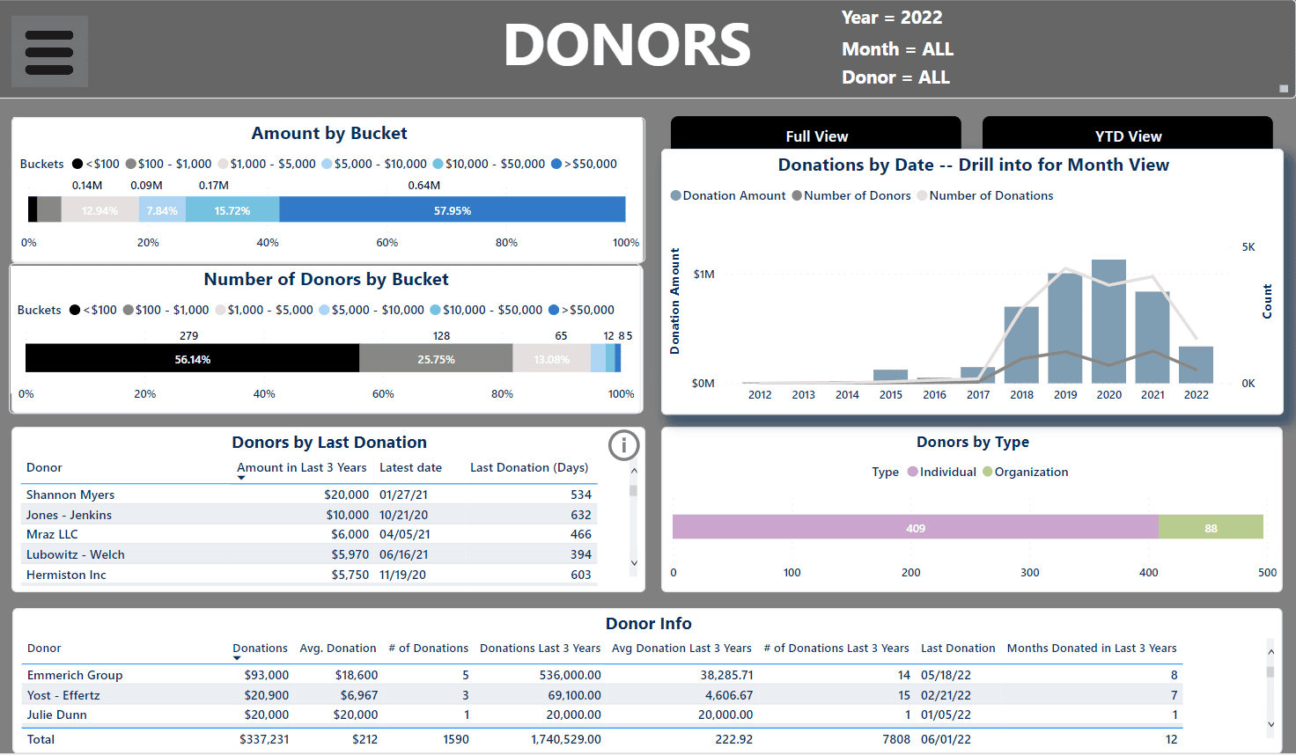Select the 409 Individual bar
Image resolution: width=1296 pixels, height=755 pixels.
pos(915,527)
